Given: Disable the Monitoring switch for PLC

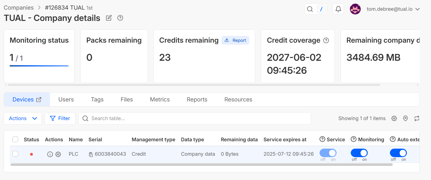Looking at the screenshot, I should (x=359, y=153).
